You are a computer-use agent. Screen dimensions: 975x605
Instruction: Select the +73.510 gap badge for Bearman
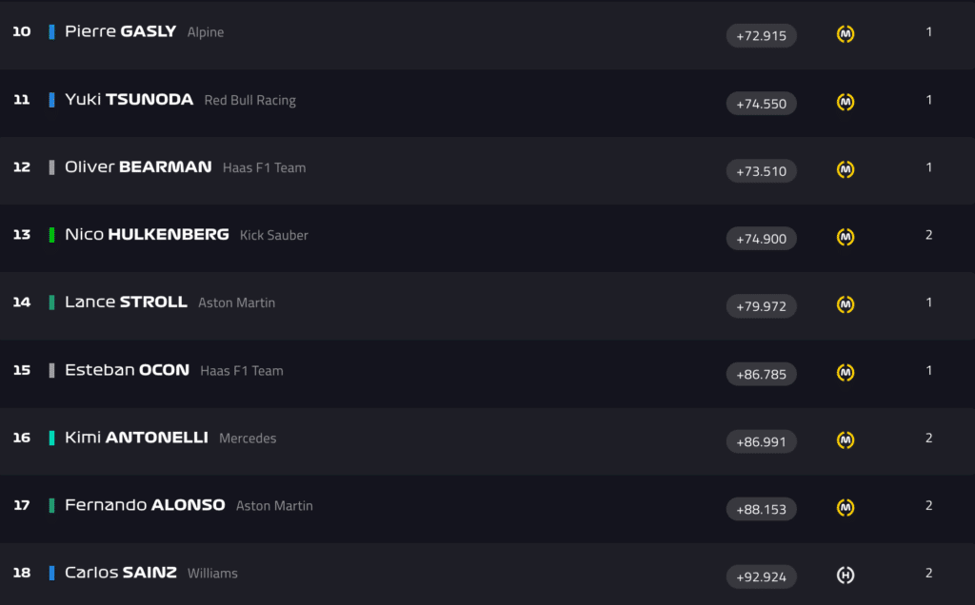click(x=761, y=171)
